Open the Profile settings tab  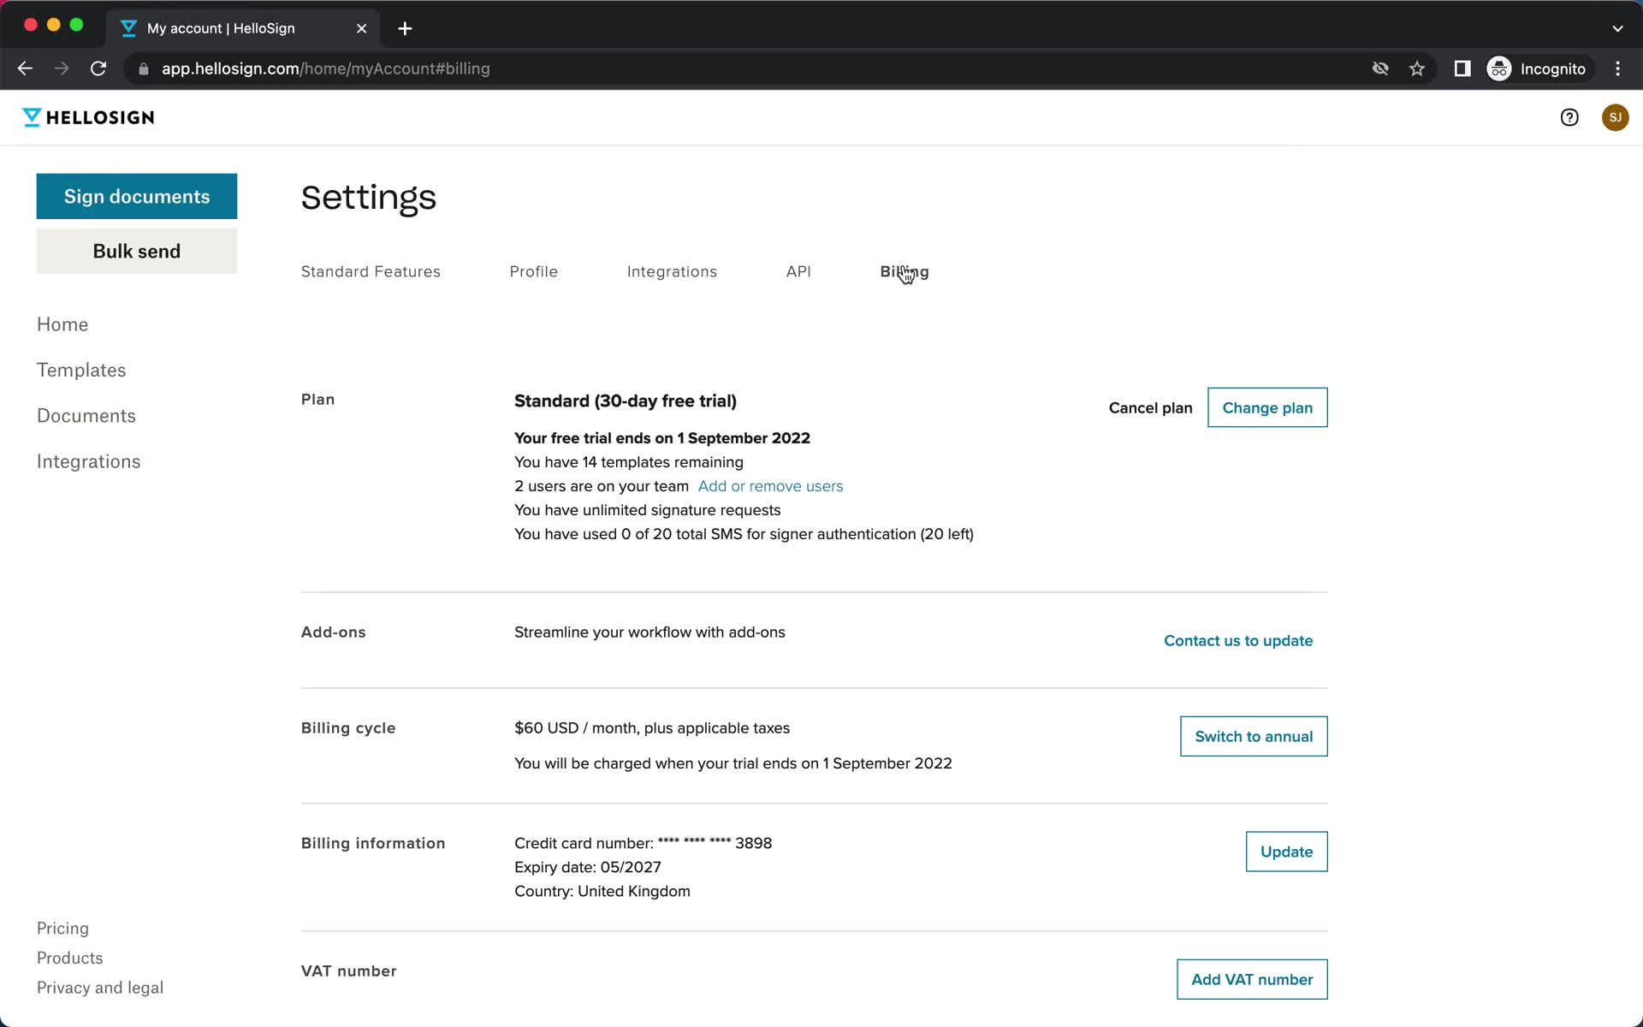click(x=533, y=271)
